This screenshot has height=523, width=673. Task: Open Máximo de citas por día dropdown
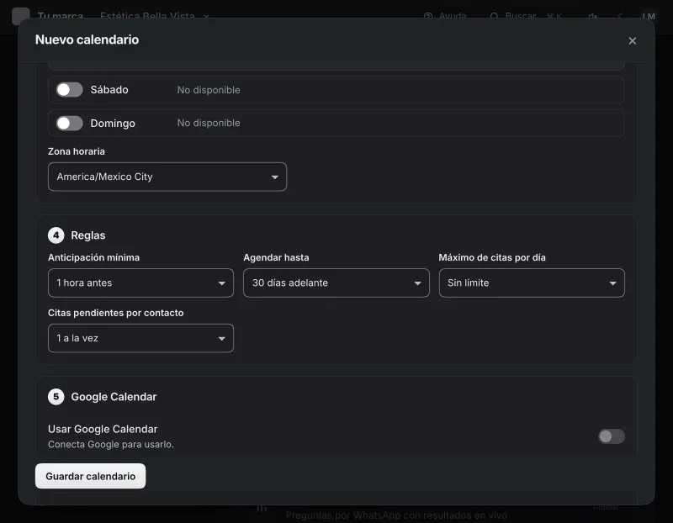(x=532, y=283)
